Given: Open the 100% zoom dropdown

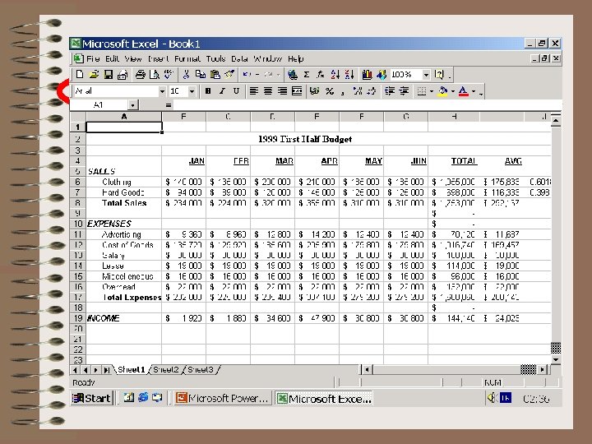Looking at the screenshot, I should [x=426, y=75].
